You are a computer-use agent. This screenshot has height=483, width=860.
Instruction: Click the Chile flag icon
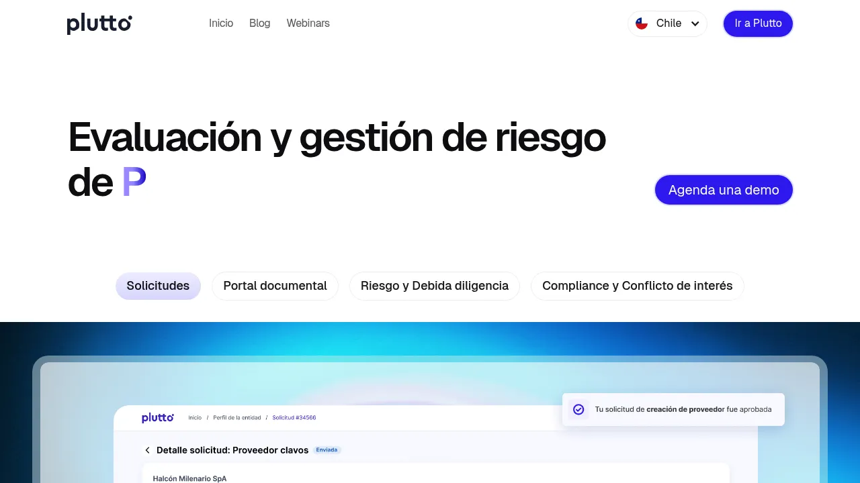[x=642, y=23]
